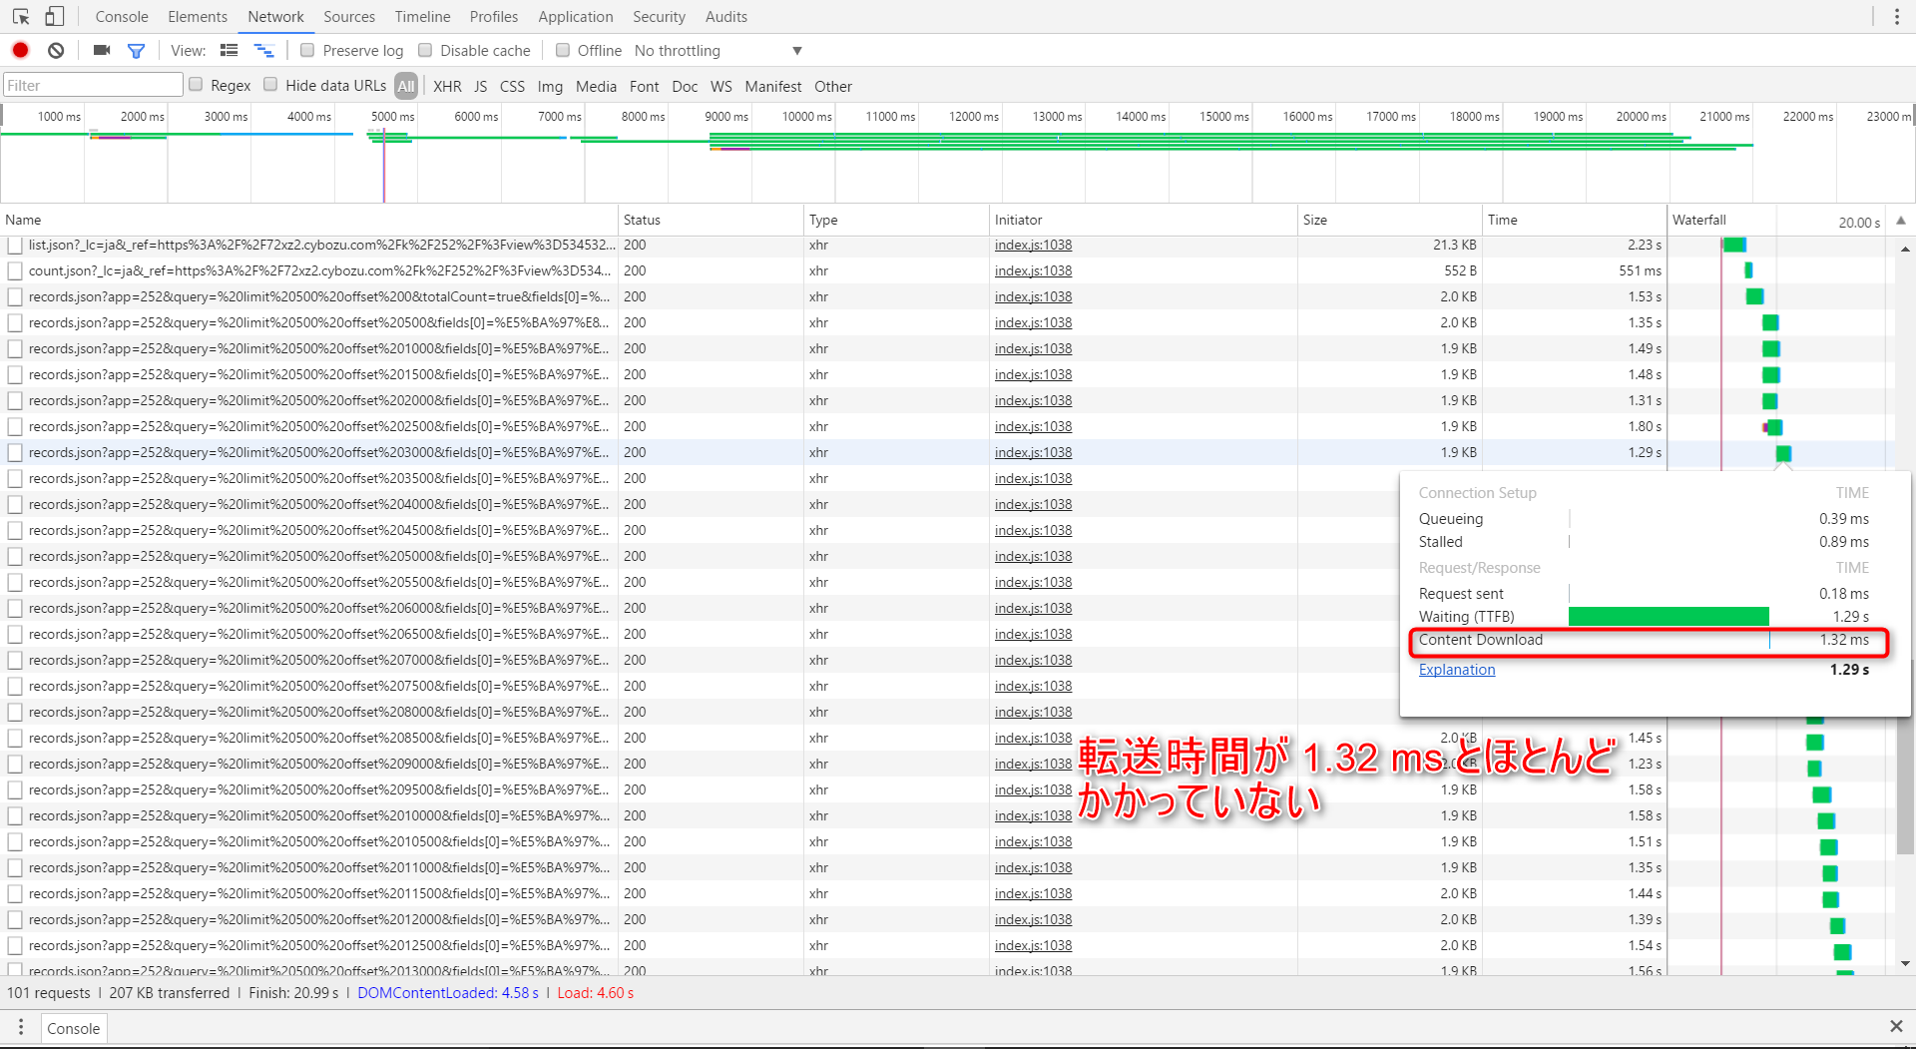
Task: Filter requests by CSS
Action: [x=512, y=87]
